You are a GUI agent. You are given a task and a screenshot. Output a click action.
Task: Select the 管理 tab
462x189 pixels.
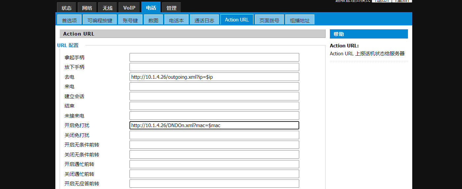pos(171,8)
